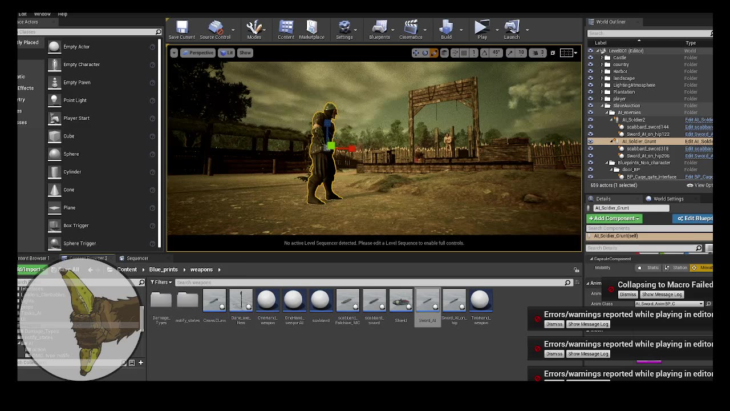Select the scale gizmo tool in viewport
The image size is (730, 411).
point(434,53)
